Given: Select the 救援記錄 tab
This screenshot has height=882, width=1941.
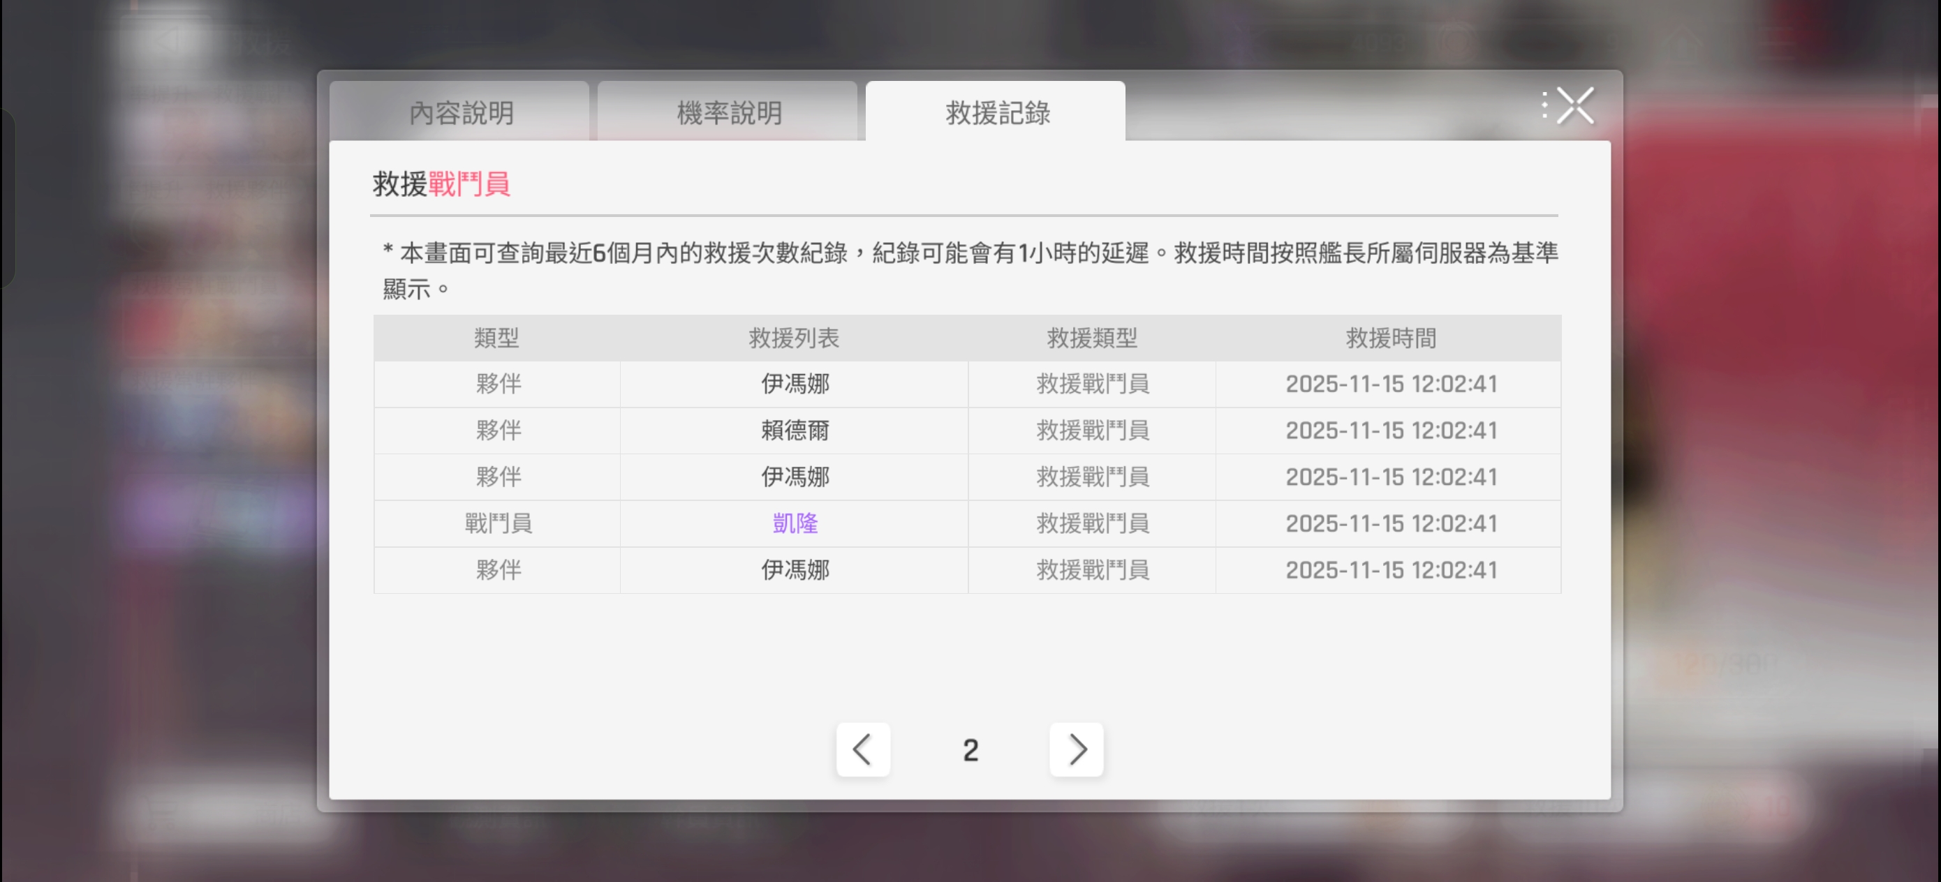Looking at the screenshot, I should click(996, 113).
